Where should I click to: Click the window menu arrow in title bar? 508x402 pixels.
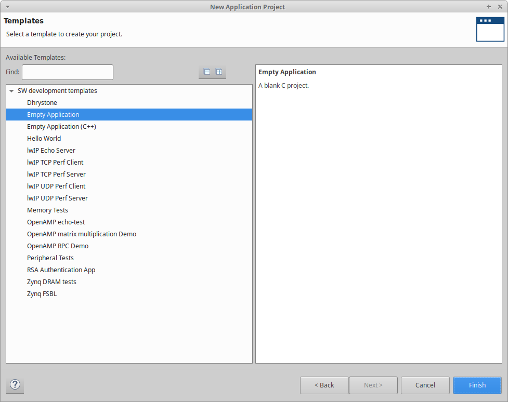click(x=7, y=7)
